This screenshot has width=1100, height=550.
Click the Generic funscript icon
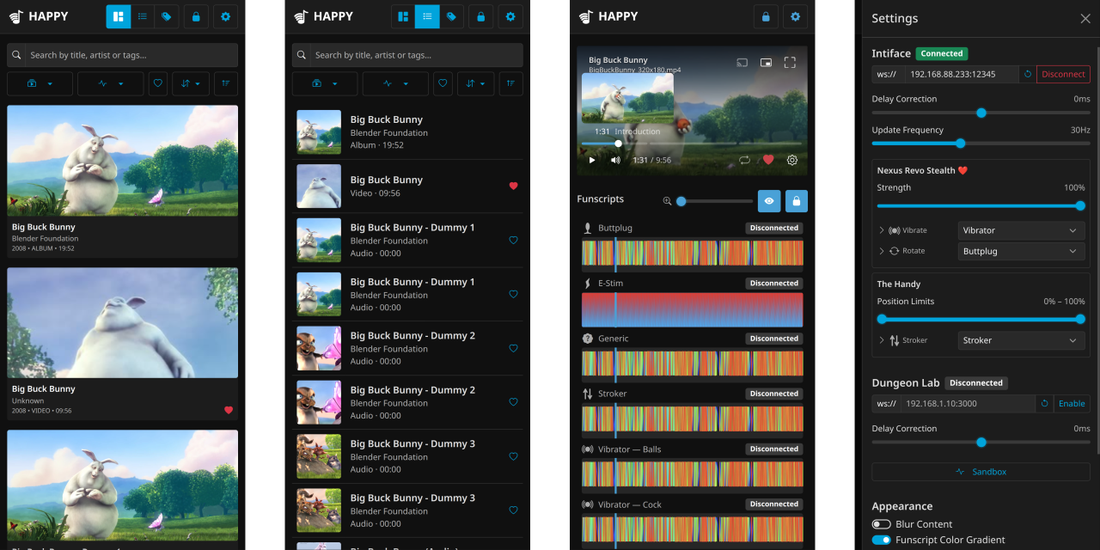tap(588, 339)
